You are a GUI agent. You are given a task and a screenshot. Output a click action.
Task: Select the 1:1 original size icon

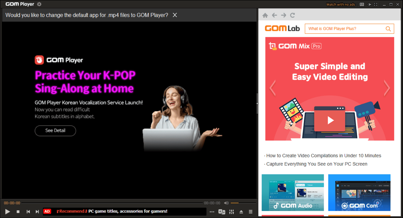[x=361, y=4]
